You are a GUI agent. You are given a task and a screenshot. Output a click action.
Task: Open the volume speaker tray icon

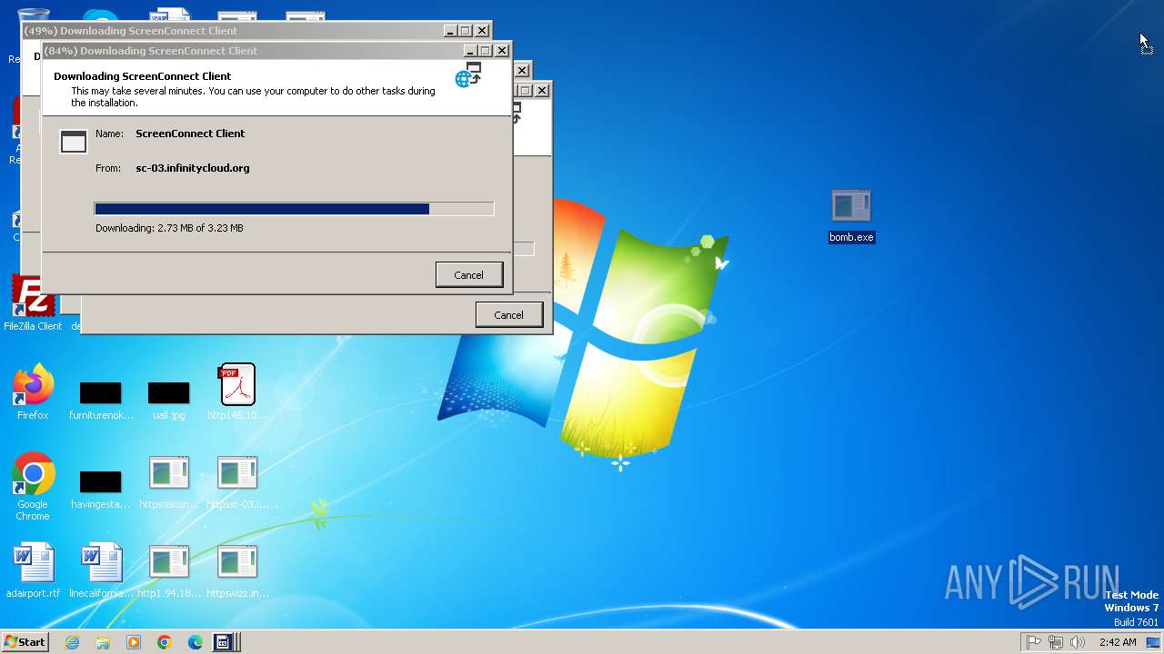(x=1078, y=642)
